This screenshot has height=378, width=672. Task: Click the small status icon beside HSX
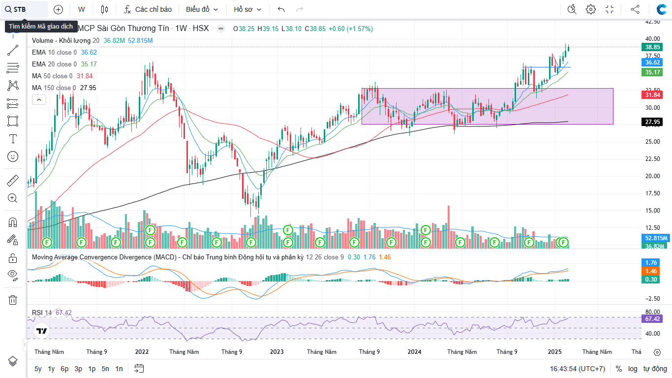click(221, 29)
